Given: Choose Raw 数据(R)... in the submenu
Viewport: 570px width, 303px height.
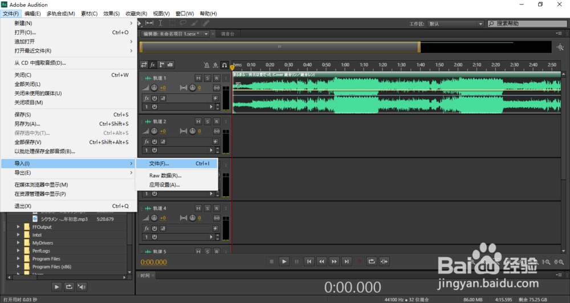Looking at the screenshot, I should [177, 175].
